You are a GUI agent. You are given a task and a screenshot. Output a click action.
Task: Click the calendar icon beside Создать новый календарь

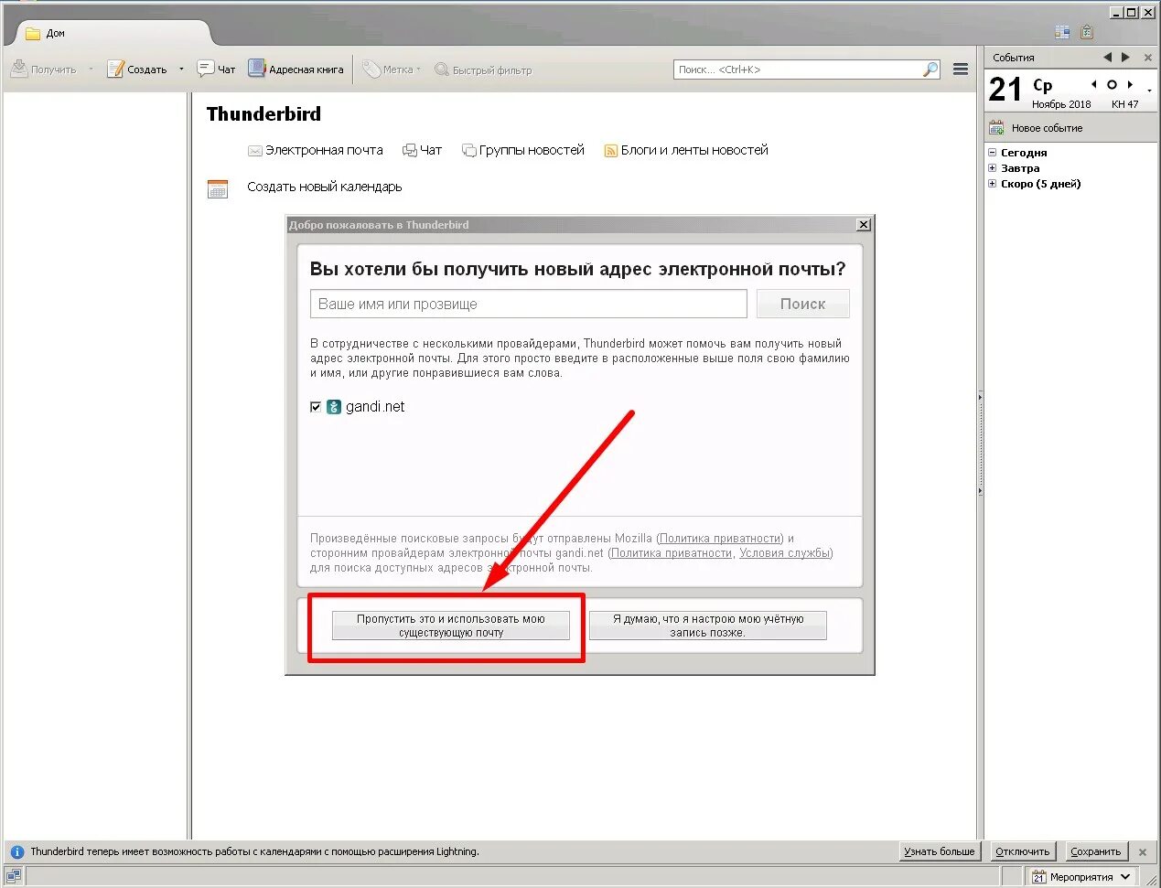click(x=218, y=188)
